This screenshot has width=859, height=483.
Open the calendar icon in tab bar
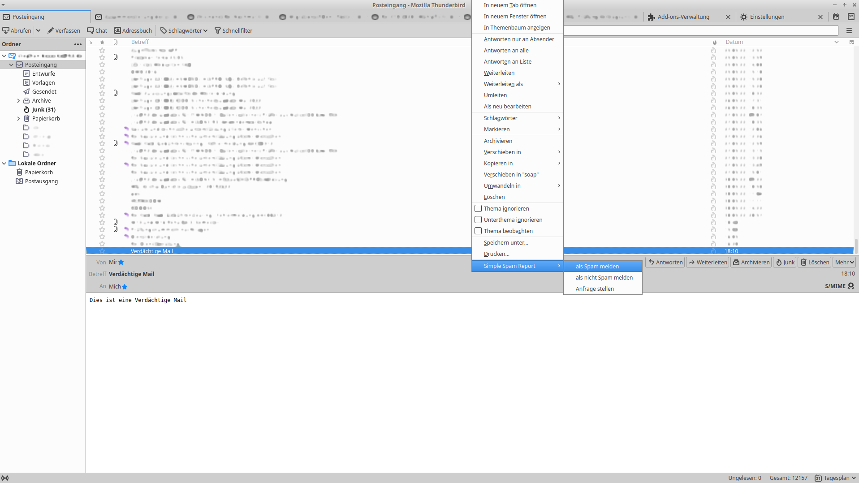tap(836, 17)
